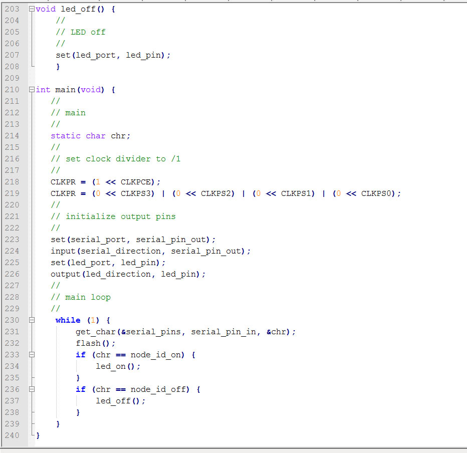Image resolution: width=467 pixels, height=453 pixels.
Task: Click on 'output(led_direction, led_pin);' line
Action: coord(128,274)
